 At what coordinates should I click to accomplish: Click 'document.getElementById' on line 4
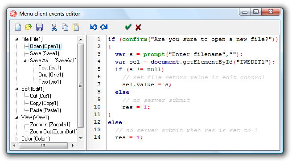[192, 62]
